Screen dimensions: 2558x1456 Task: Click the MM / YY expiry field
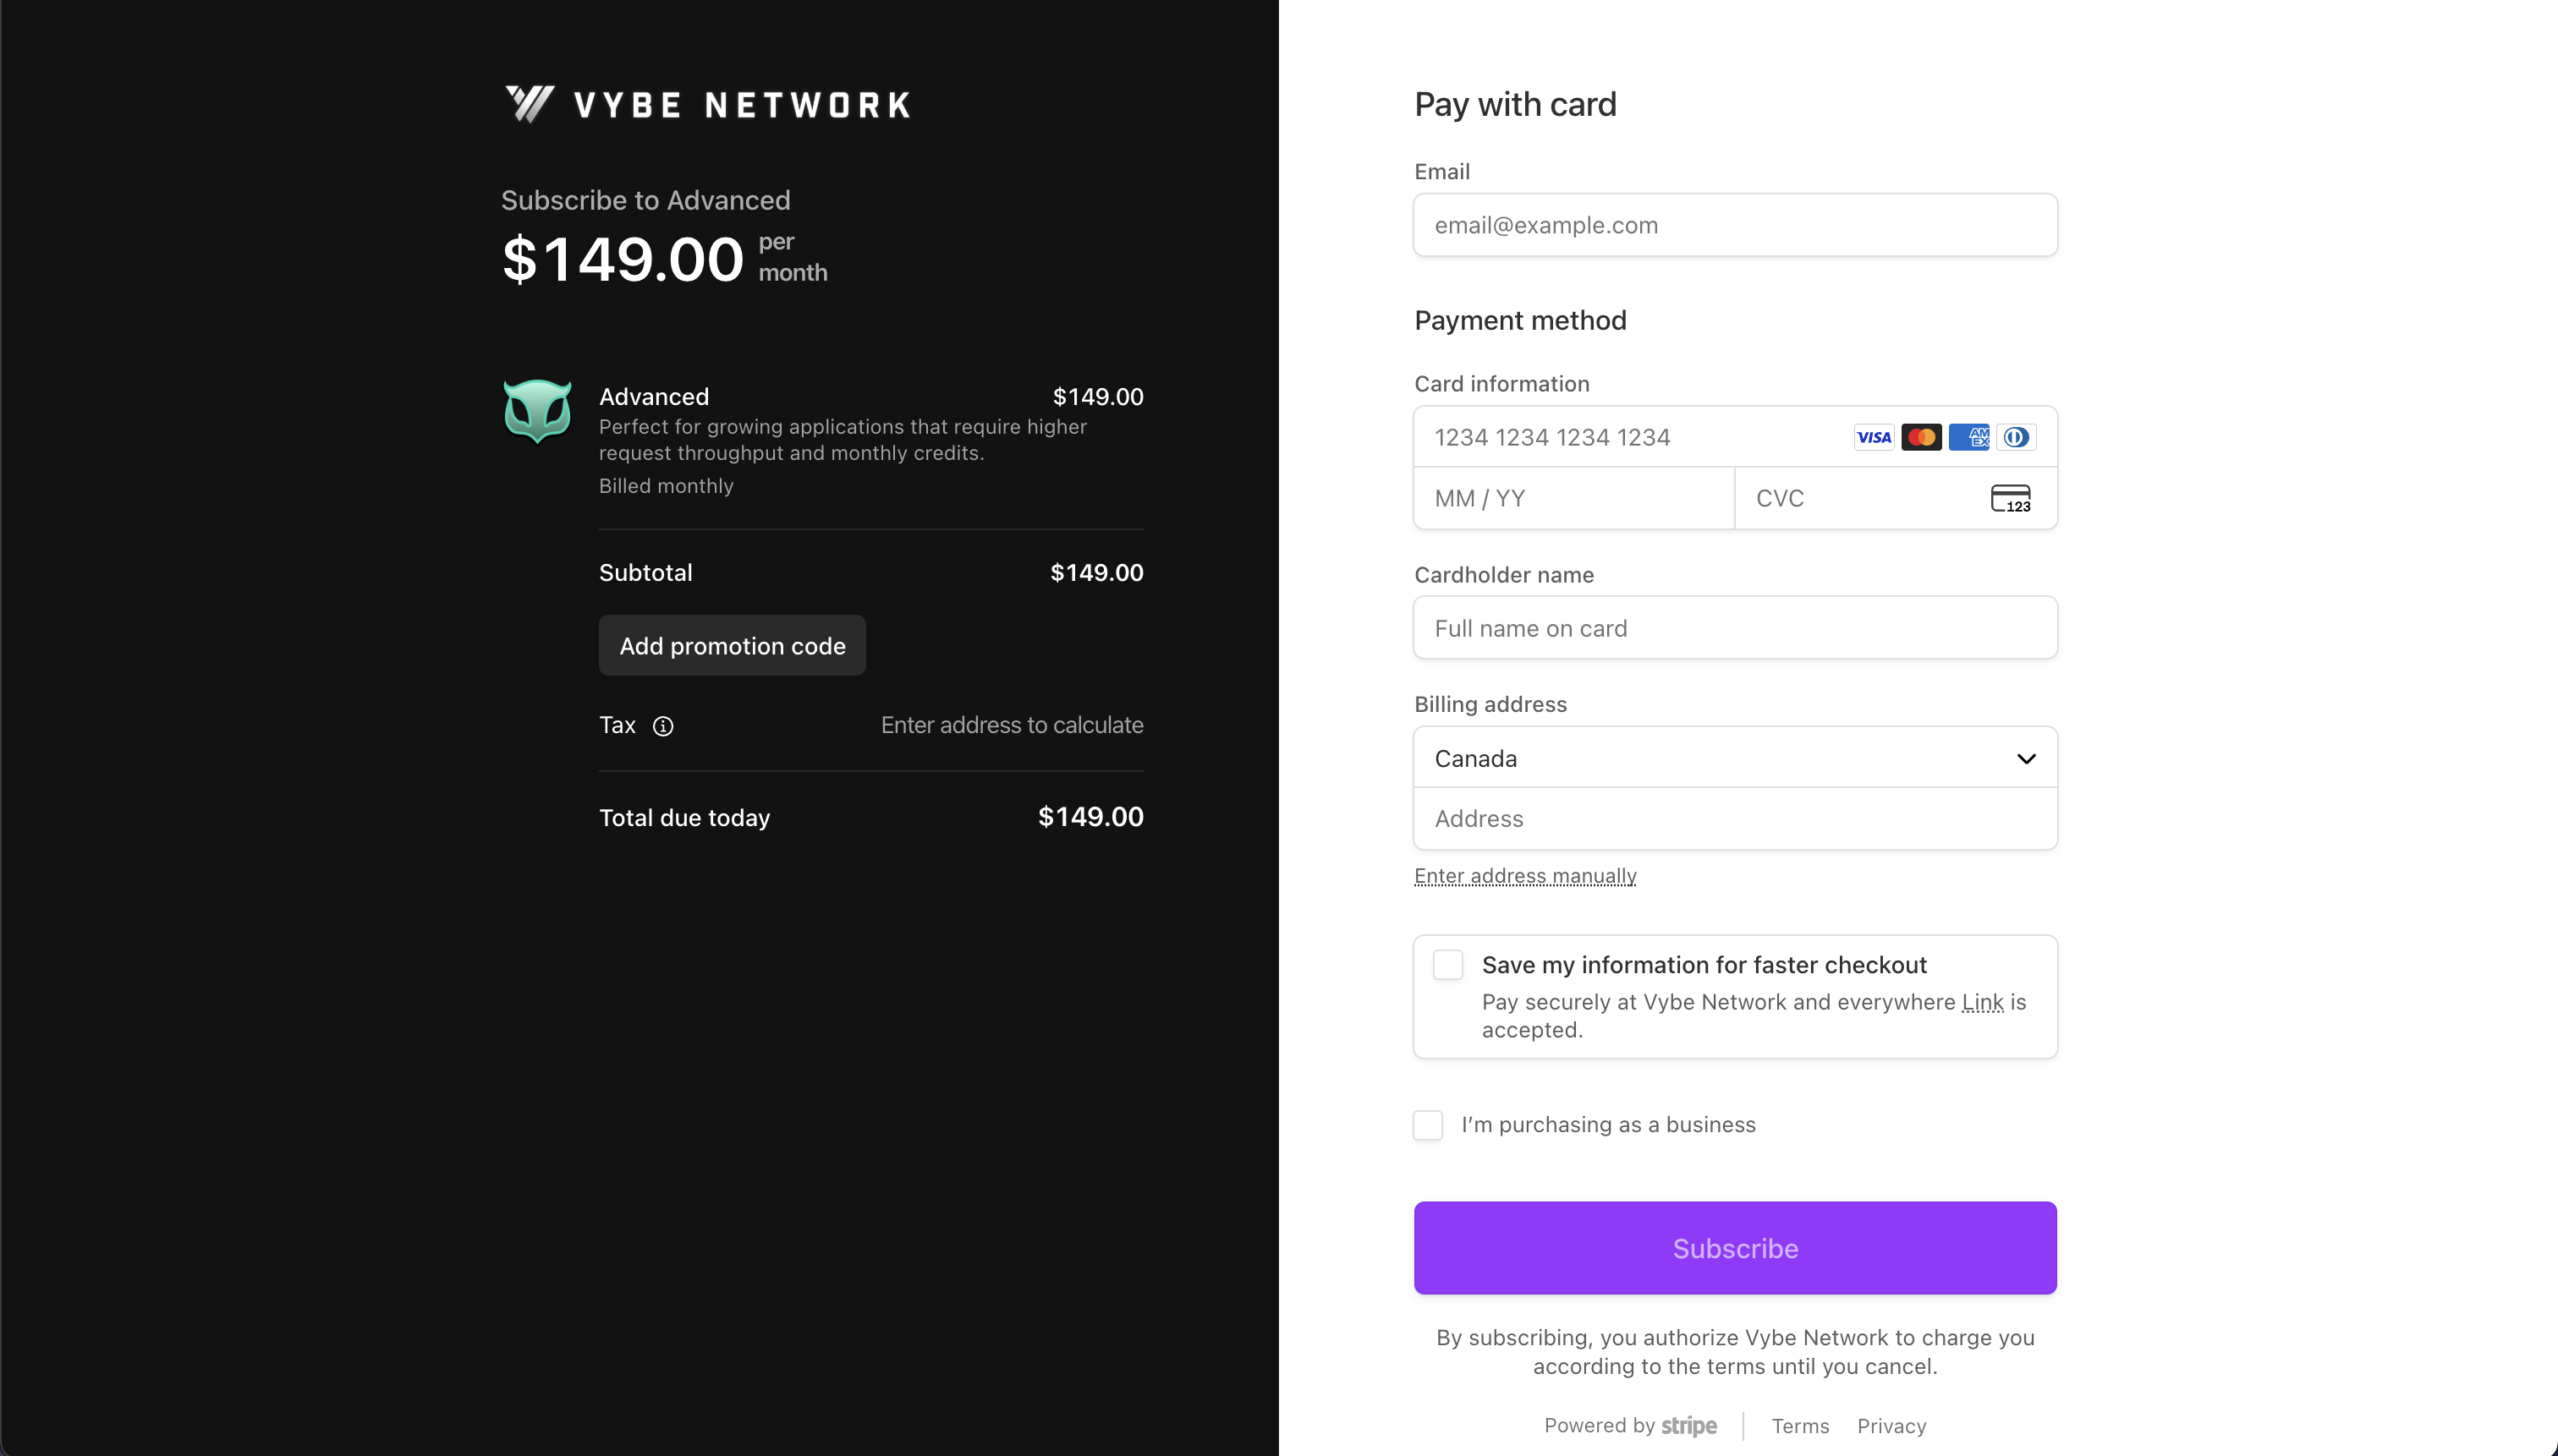click(1573, 498)
